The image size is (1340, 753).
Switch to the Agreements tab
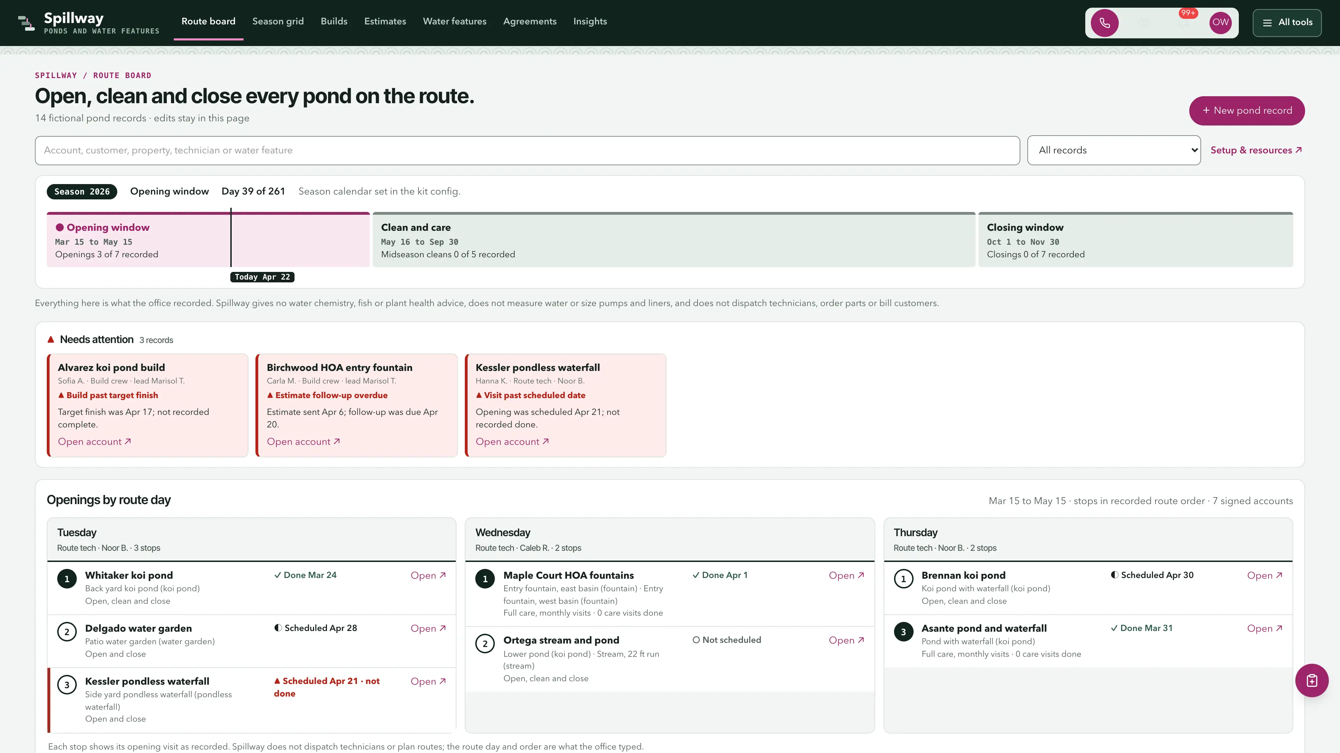coord(530,21)
